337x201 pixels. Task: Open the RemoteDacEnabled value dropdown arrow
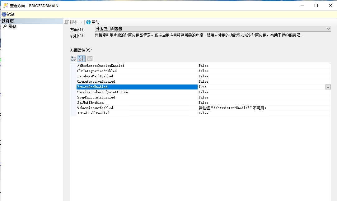(328, 87)
